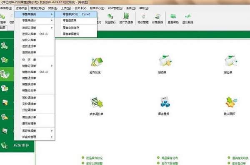Image resolution: width=250 pixels, height=165 pixels.
Task: Click the fifth sidebar module icon
Action: (x=5, y=102)
